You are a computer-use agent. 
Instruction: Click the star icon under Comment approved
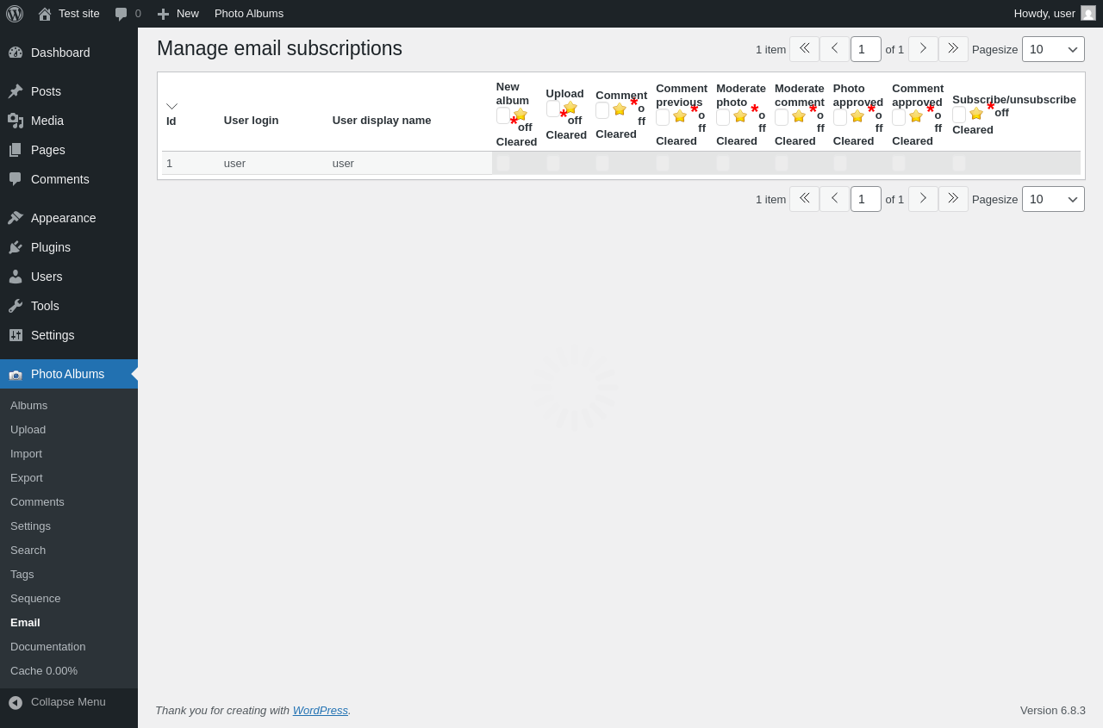pyautogui.click(x=916, y=115)
